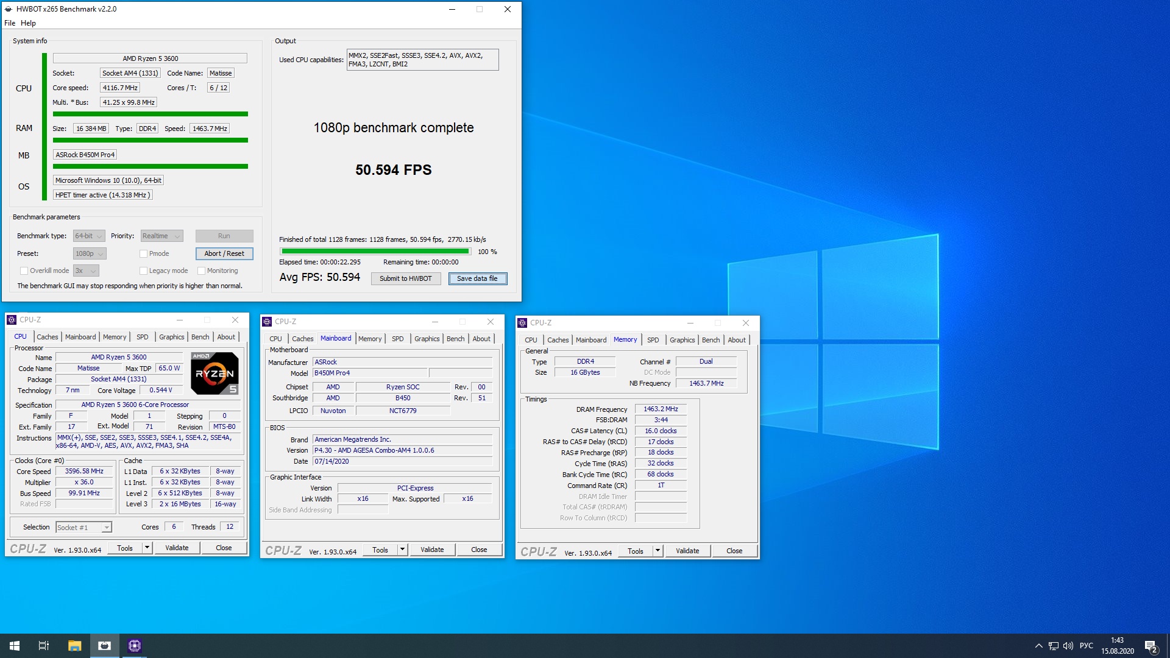Click the CPU-Z title icon in the Memory window
The height and width of the screenshot is (658, 1170).
(x=522, y=323)
